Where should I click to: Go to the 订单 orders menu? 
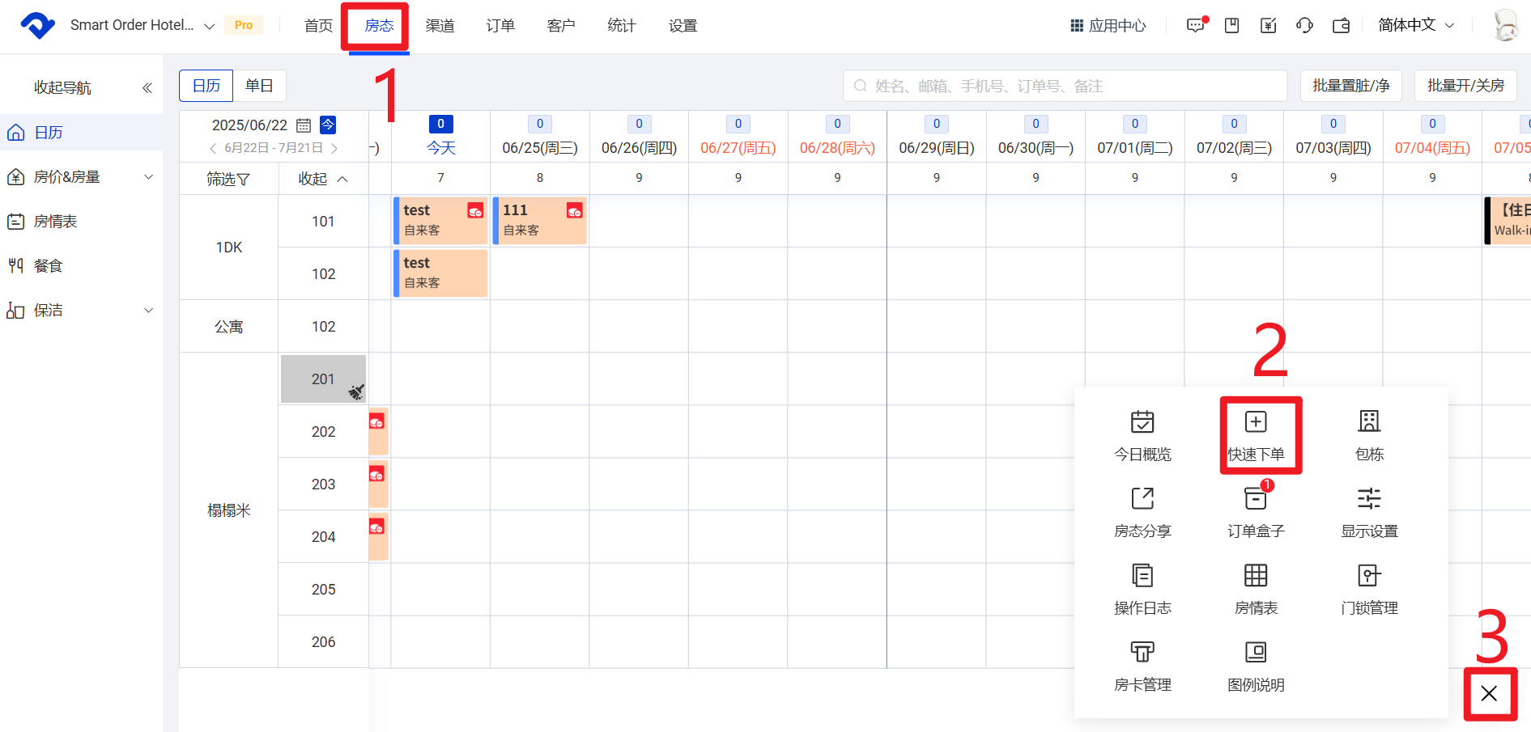[500, 26]
